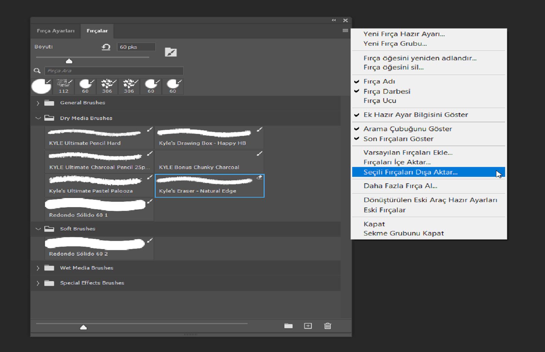Viewport: 545px width, 352px height.
Task: Expand the Wet Media Brushes group
Action: 38,268
